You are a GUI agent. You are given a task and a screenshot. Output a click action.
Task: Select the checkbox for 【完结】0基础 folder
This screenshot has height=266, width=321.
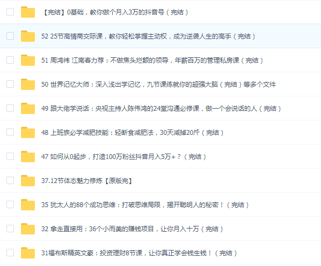(x=10, y=12)
